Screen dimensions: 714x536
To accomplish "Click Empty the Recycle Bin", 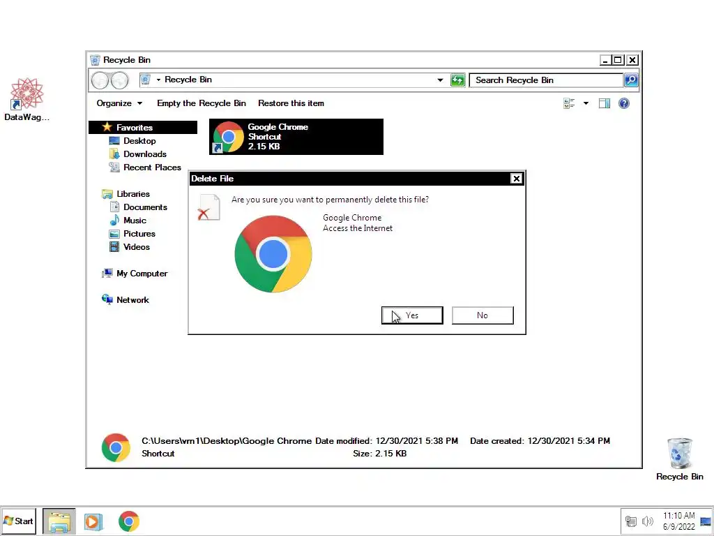I will [202, 103].
